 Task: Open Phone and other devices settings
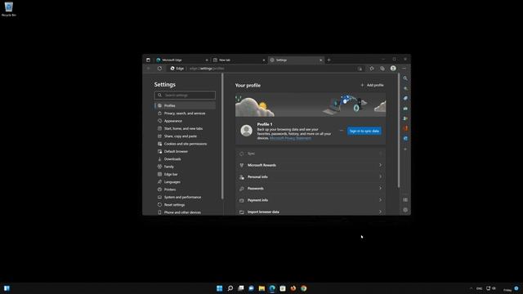point(185,212)
